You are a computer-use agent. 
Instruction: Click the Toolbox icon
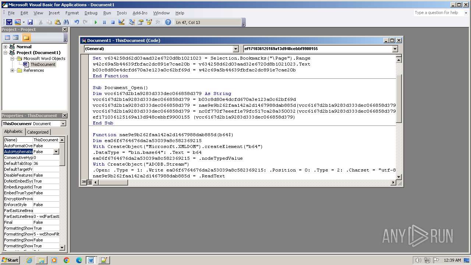point(157,22)
